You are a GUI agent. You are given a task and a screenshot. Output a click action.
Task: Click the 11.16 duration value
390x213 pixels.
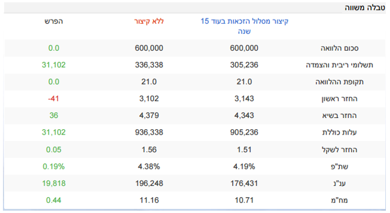pyautogui.click(x=149, y=200)
